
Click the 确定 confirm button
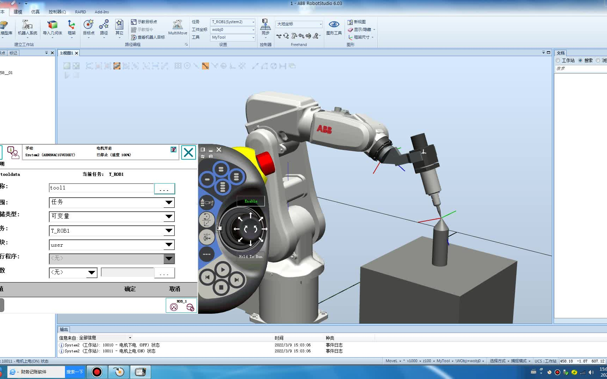130,289
